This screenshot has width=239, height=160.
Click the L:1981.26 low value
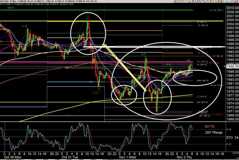tap(49, 1)
